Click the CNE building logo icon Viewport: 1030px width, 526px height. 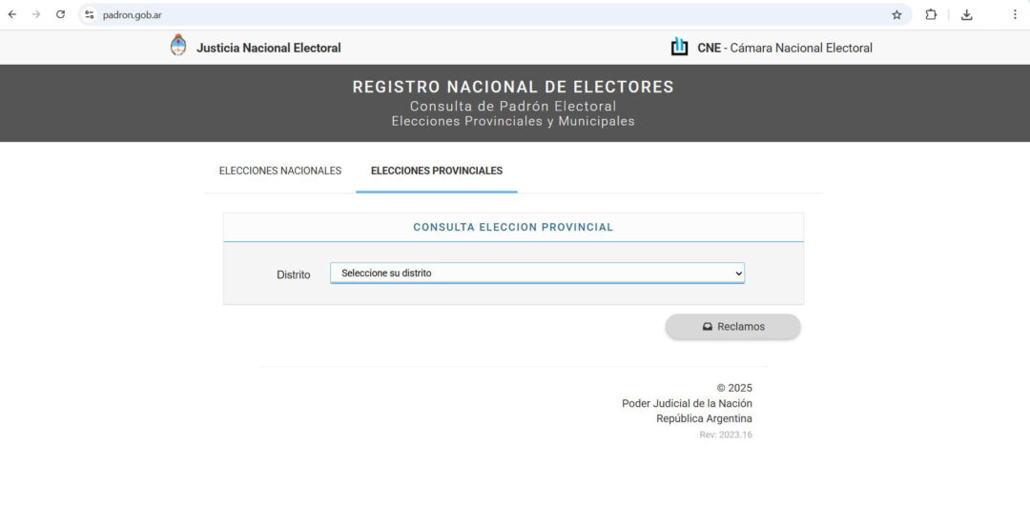679,47
